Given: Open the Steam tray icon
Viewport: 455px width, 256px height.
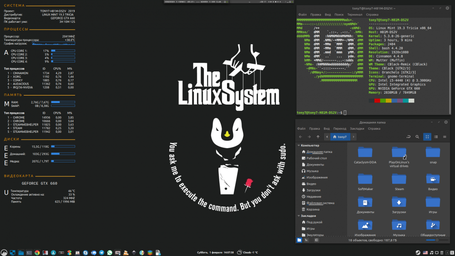Looking at the screenshot, I should point(418,252).
